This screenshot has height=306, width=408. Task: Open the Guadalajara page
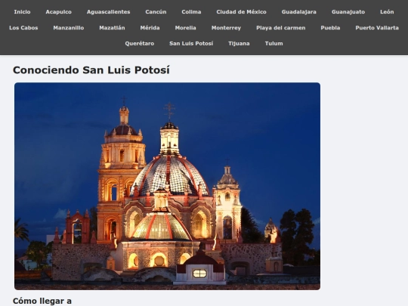[298, 12]
